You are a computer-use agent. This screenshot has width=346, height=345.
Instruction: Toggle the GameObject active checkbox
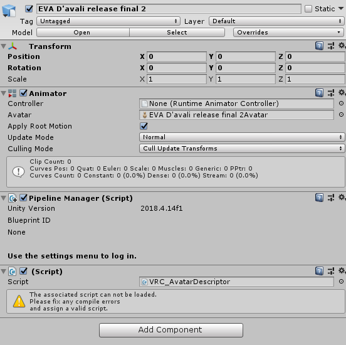tap(29, 9)
